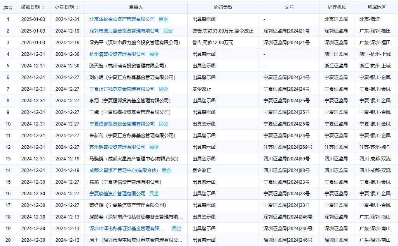Open 深圳市鼎力盛合投资管理有限公司 link
Image resolution: width=398 pixels, height=246 pixels.
(x=124, y=31)
